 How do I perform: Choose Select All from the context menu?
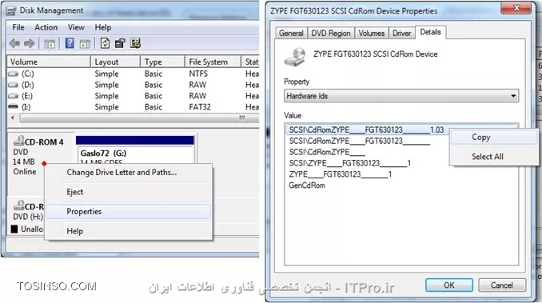(494, 157)
